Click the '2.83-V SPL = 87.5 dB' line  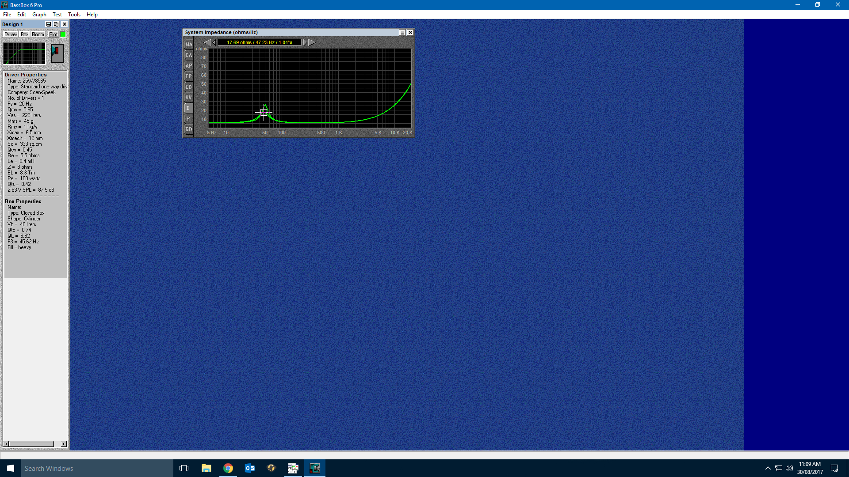(x=31, y=190)
